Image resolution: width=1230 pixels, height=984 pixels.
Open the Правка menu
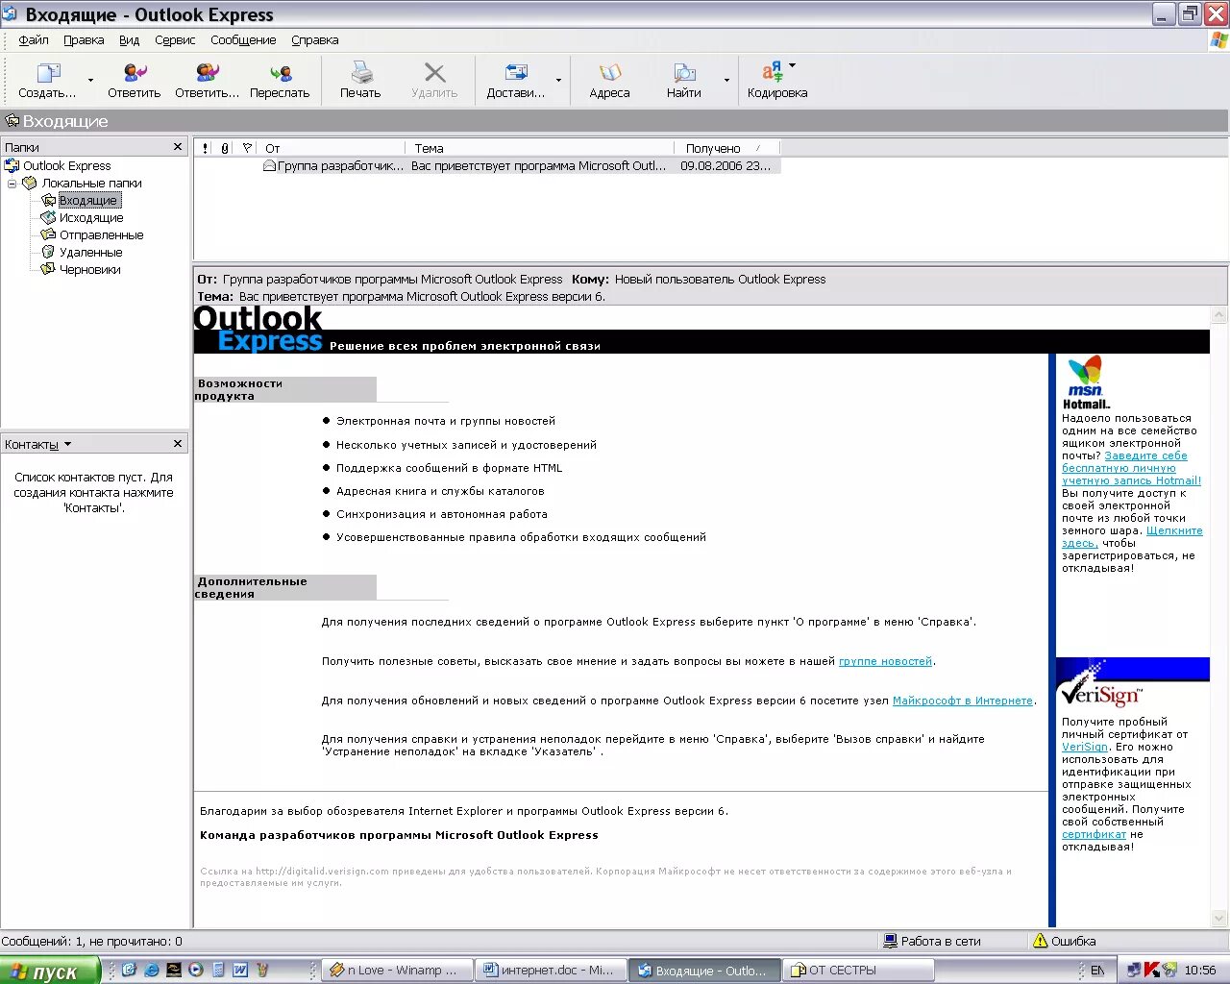pyautogui.click(x=84, y=40)
